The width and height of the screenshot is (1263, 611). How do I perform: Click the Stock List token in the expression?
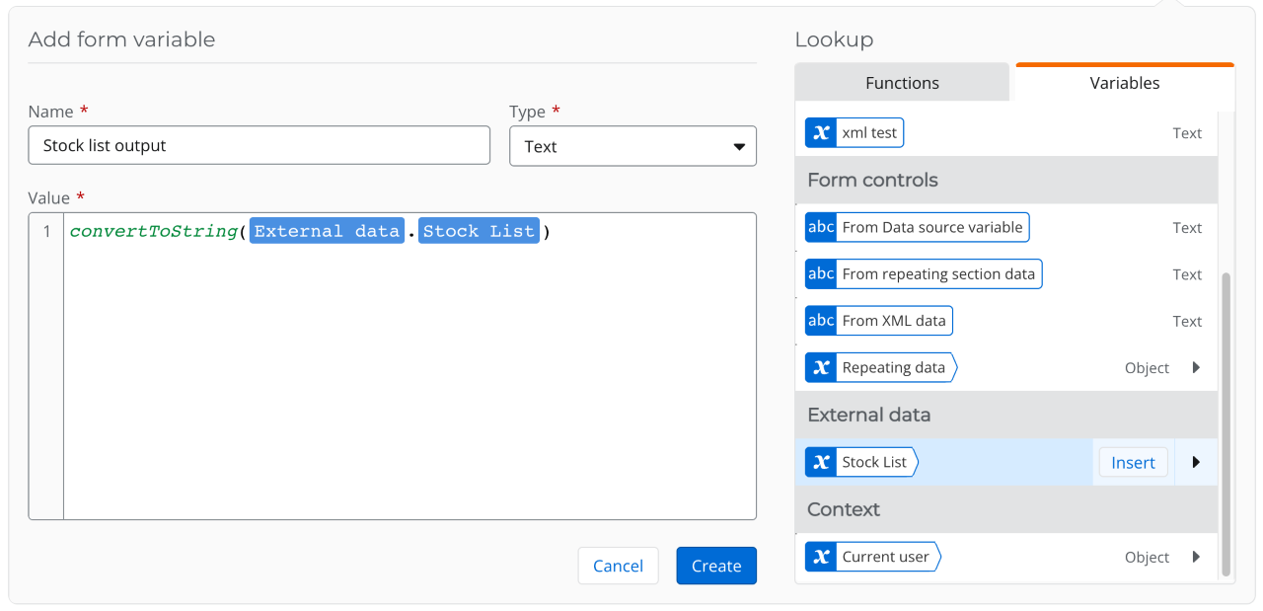coord(479,231)
